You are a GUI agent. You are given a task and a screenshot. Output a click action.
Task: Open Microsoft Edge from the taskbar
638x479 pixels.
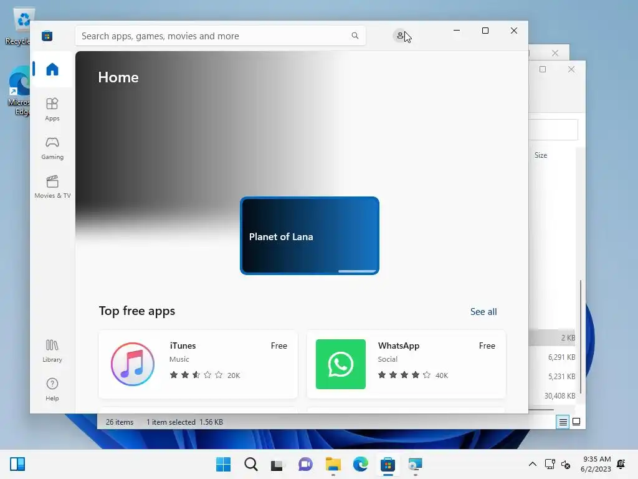tap(360, 464)
